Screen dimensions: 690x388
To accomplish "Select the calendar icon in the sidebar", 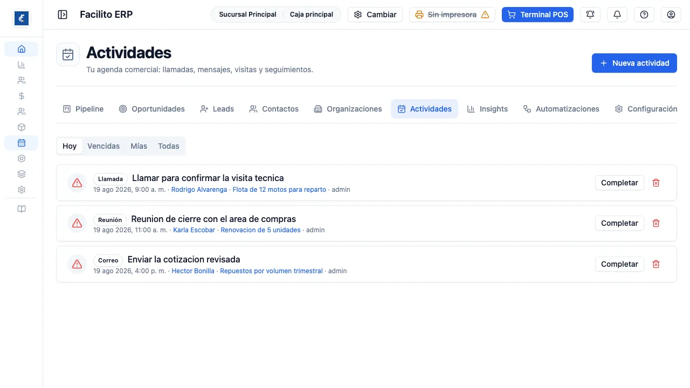I will 22,143.
